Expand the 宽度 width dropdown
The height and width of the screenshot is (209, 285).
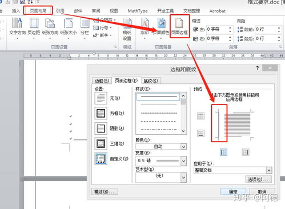tap(183, 161)
